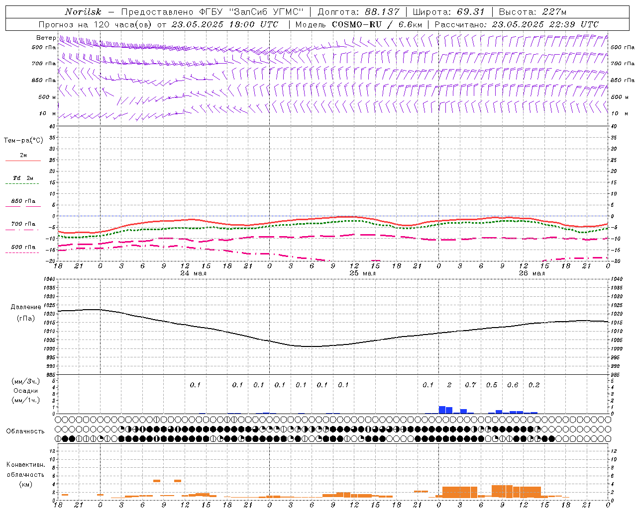The image size is (637, 509).
Task: Click the "Давление" pressure label
Action: (26, 307)
